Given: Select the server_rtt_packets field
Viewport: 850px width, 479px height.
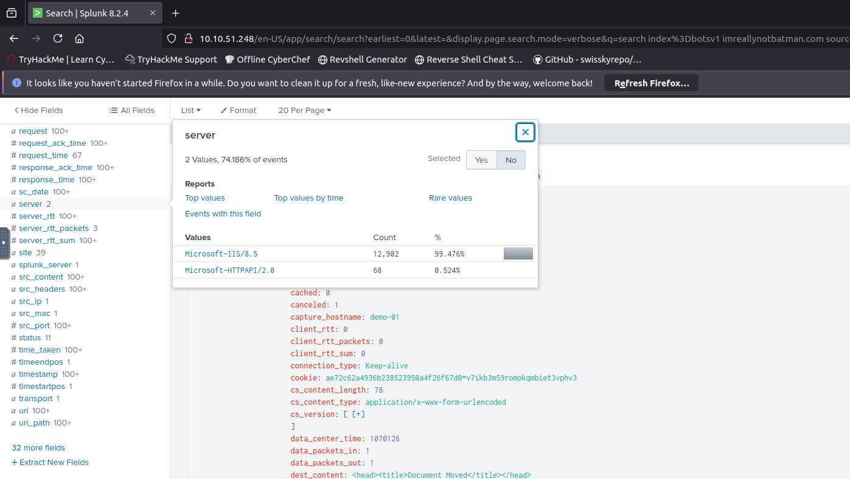Looking at the screenshot, I should (x=54, y=228).
